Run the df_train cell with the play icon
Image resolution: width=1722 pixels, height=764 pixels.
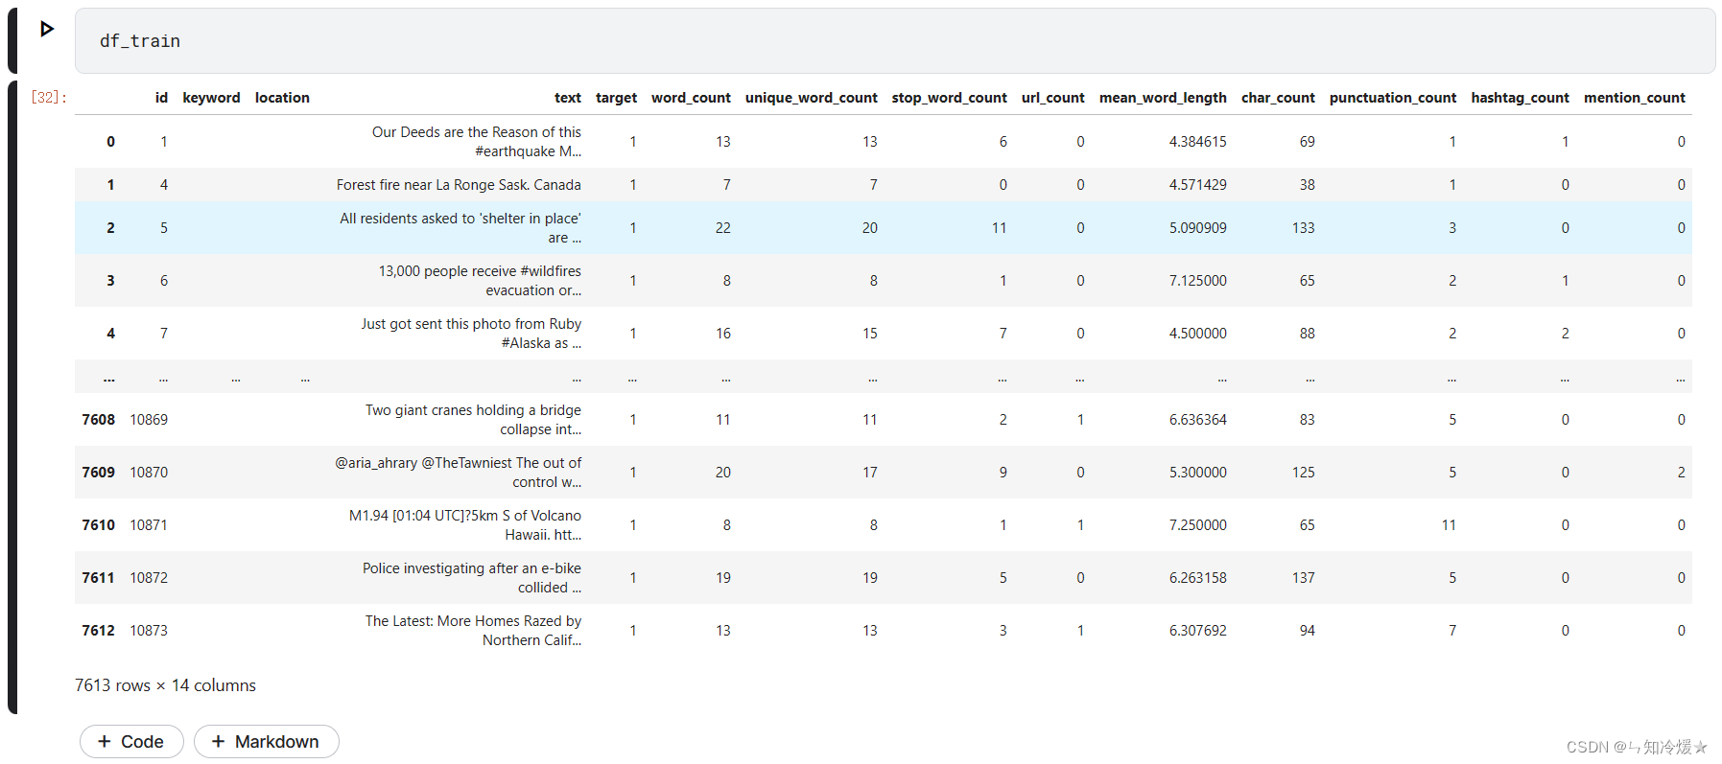[x=46, y=29]
